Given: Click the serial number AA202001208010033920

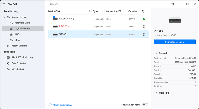Looking at the screenshot, I should (x=185, y=63).
